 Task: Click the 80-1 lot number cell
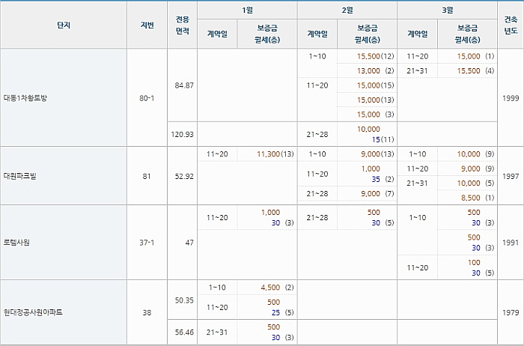pyautogui.click(x=147, y=98)
